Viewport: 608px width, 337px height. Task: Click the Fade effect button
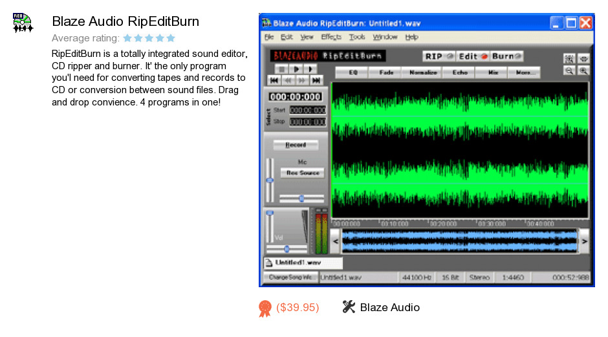point(386,72)
